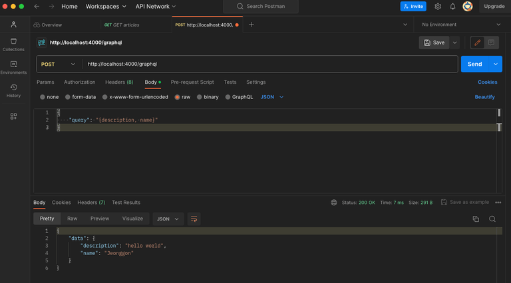Save the request
The image size is (511, 283).
point(434,43)
